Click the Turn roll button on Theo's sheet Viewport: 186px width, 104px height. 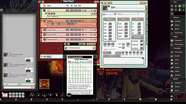123,47
